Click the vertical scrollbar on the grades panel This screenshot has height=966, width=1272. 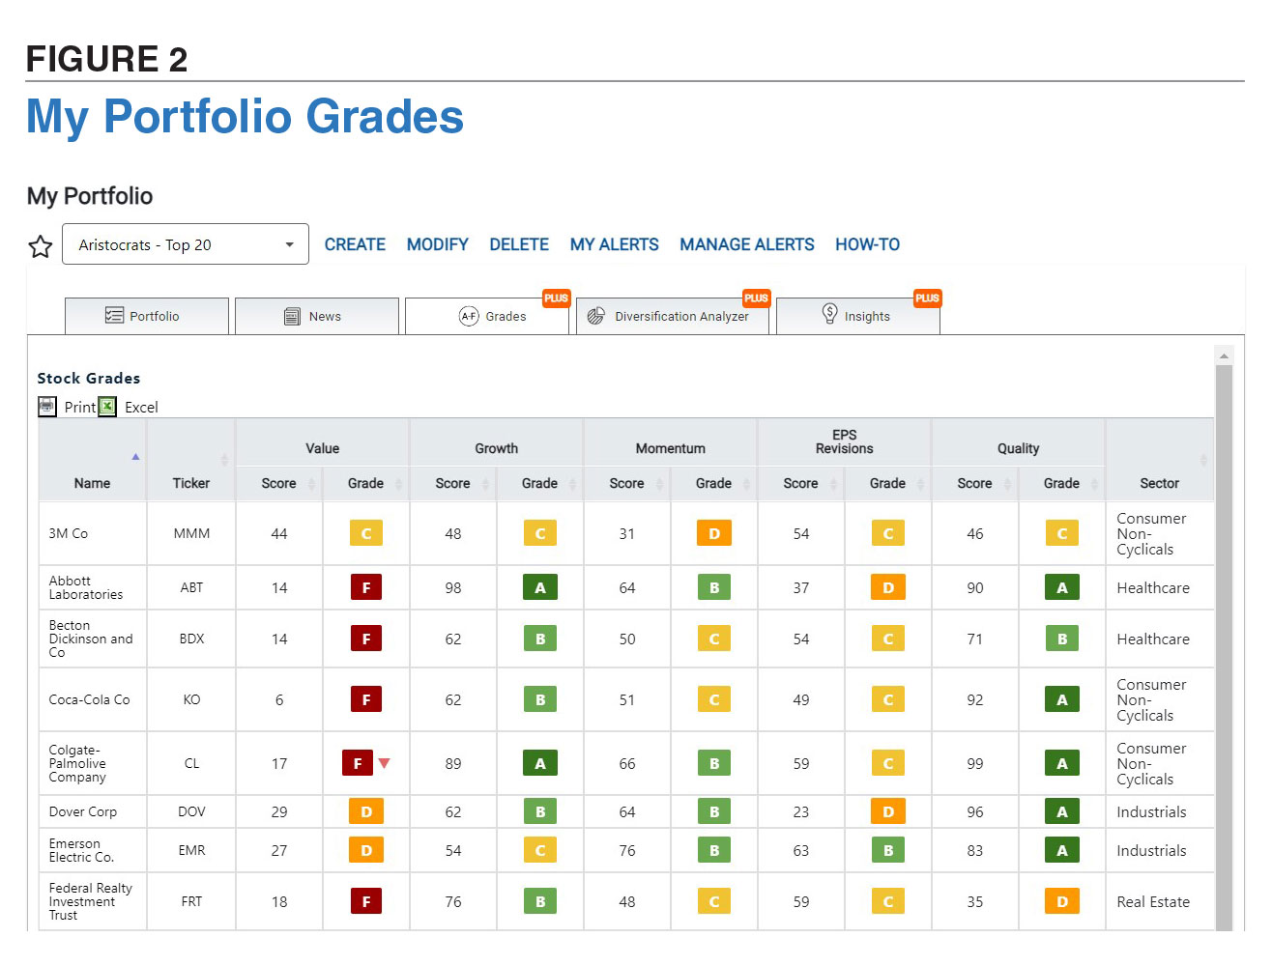(1224, 580)
